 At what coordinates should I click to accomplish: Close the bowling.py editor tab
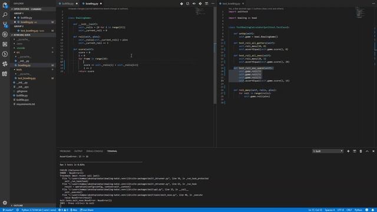pos(101,4)
